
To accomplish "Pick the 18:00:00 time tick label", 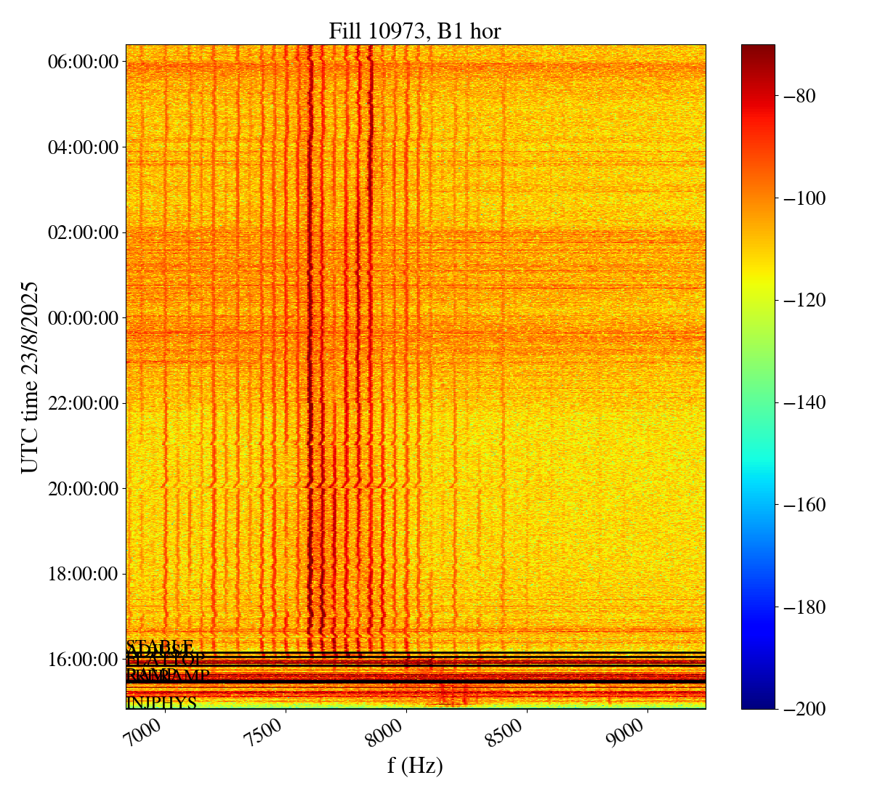I will 83,574.
